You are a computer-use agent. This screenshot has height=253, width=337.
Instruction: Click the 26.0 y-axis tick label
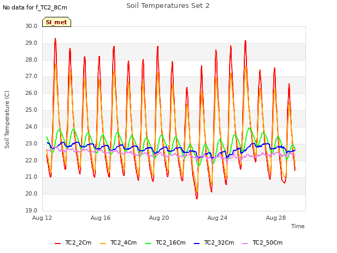tap(32, 93)
